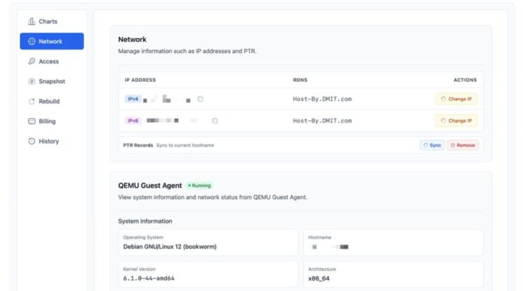Click 'Sync to current hostname' text
The image size is (523, 291).
[x=185, y=145]
